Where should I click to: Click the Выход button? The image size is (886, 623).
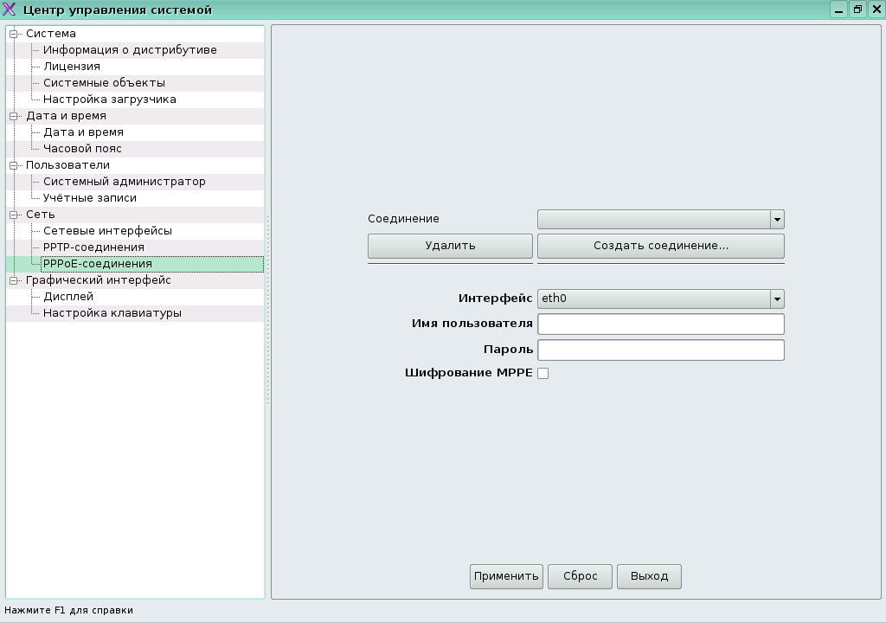pos(649,576)
